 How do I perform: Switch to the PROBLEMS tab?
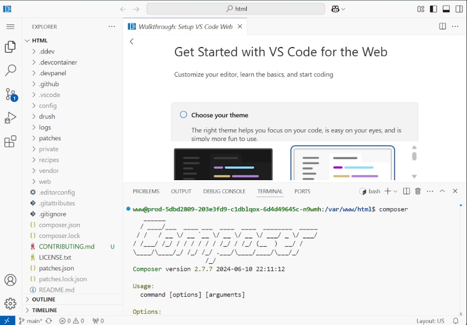tap(146, 191)
